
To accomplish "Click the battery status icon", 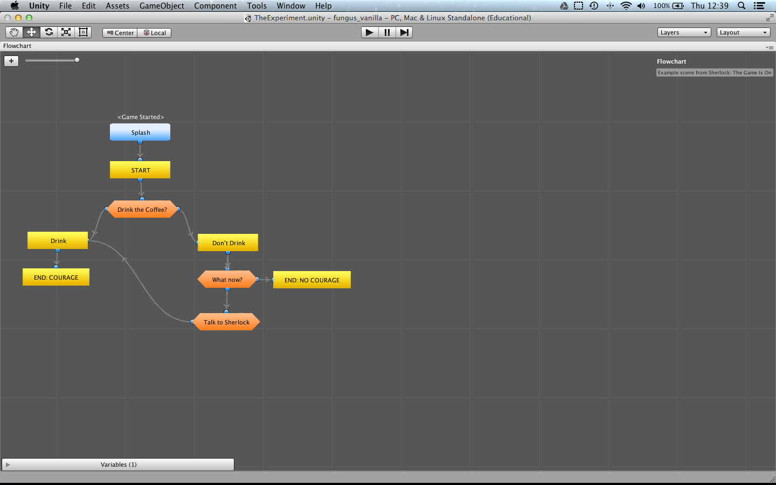I will coord(678,6).
